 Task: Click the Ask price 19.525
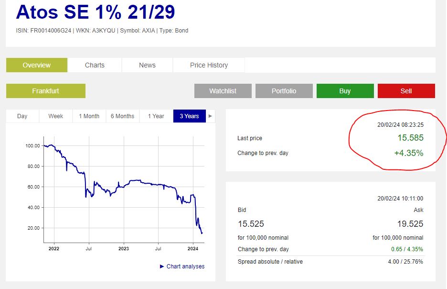coord(410,224)
